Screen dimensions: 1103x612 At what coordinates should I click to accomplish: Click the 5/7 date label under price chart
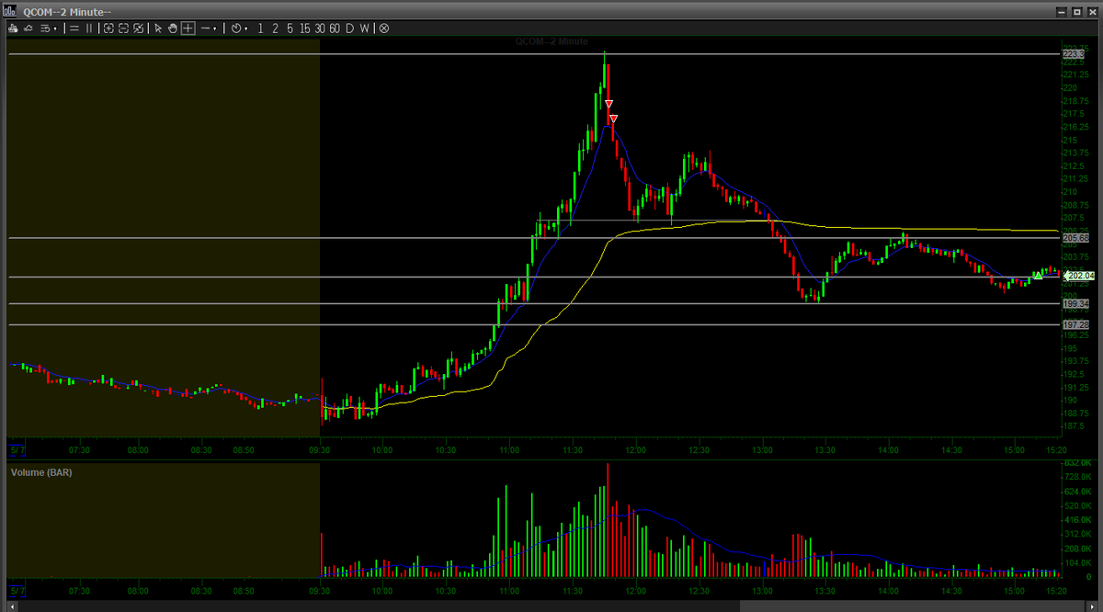click(x=17, y=450)
